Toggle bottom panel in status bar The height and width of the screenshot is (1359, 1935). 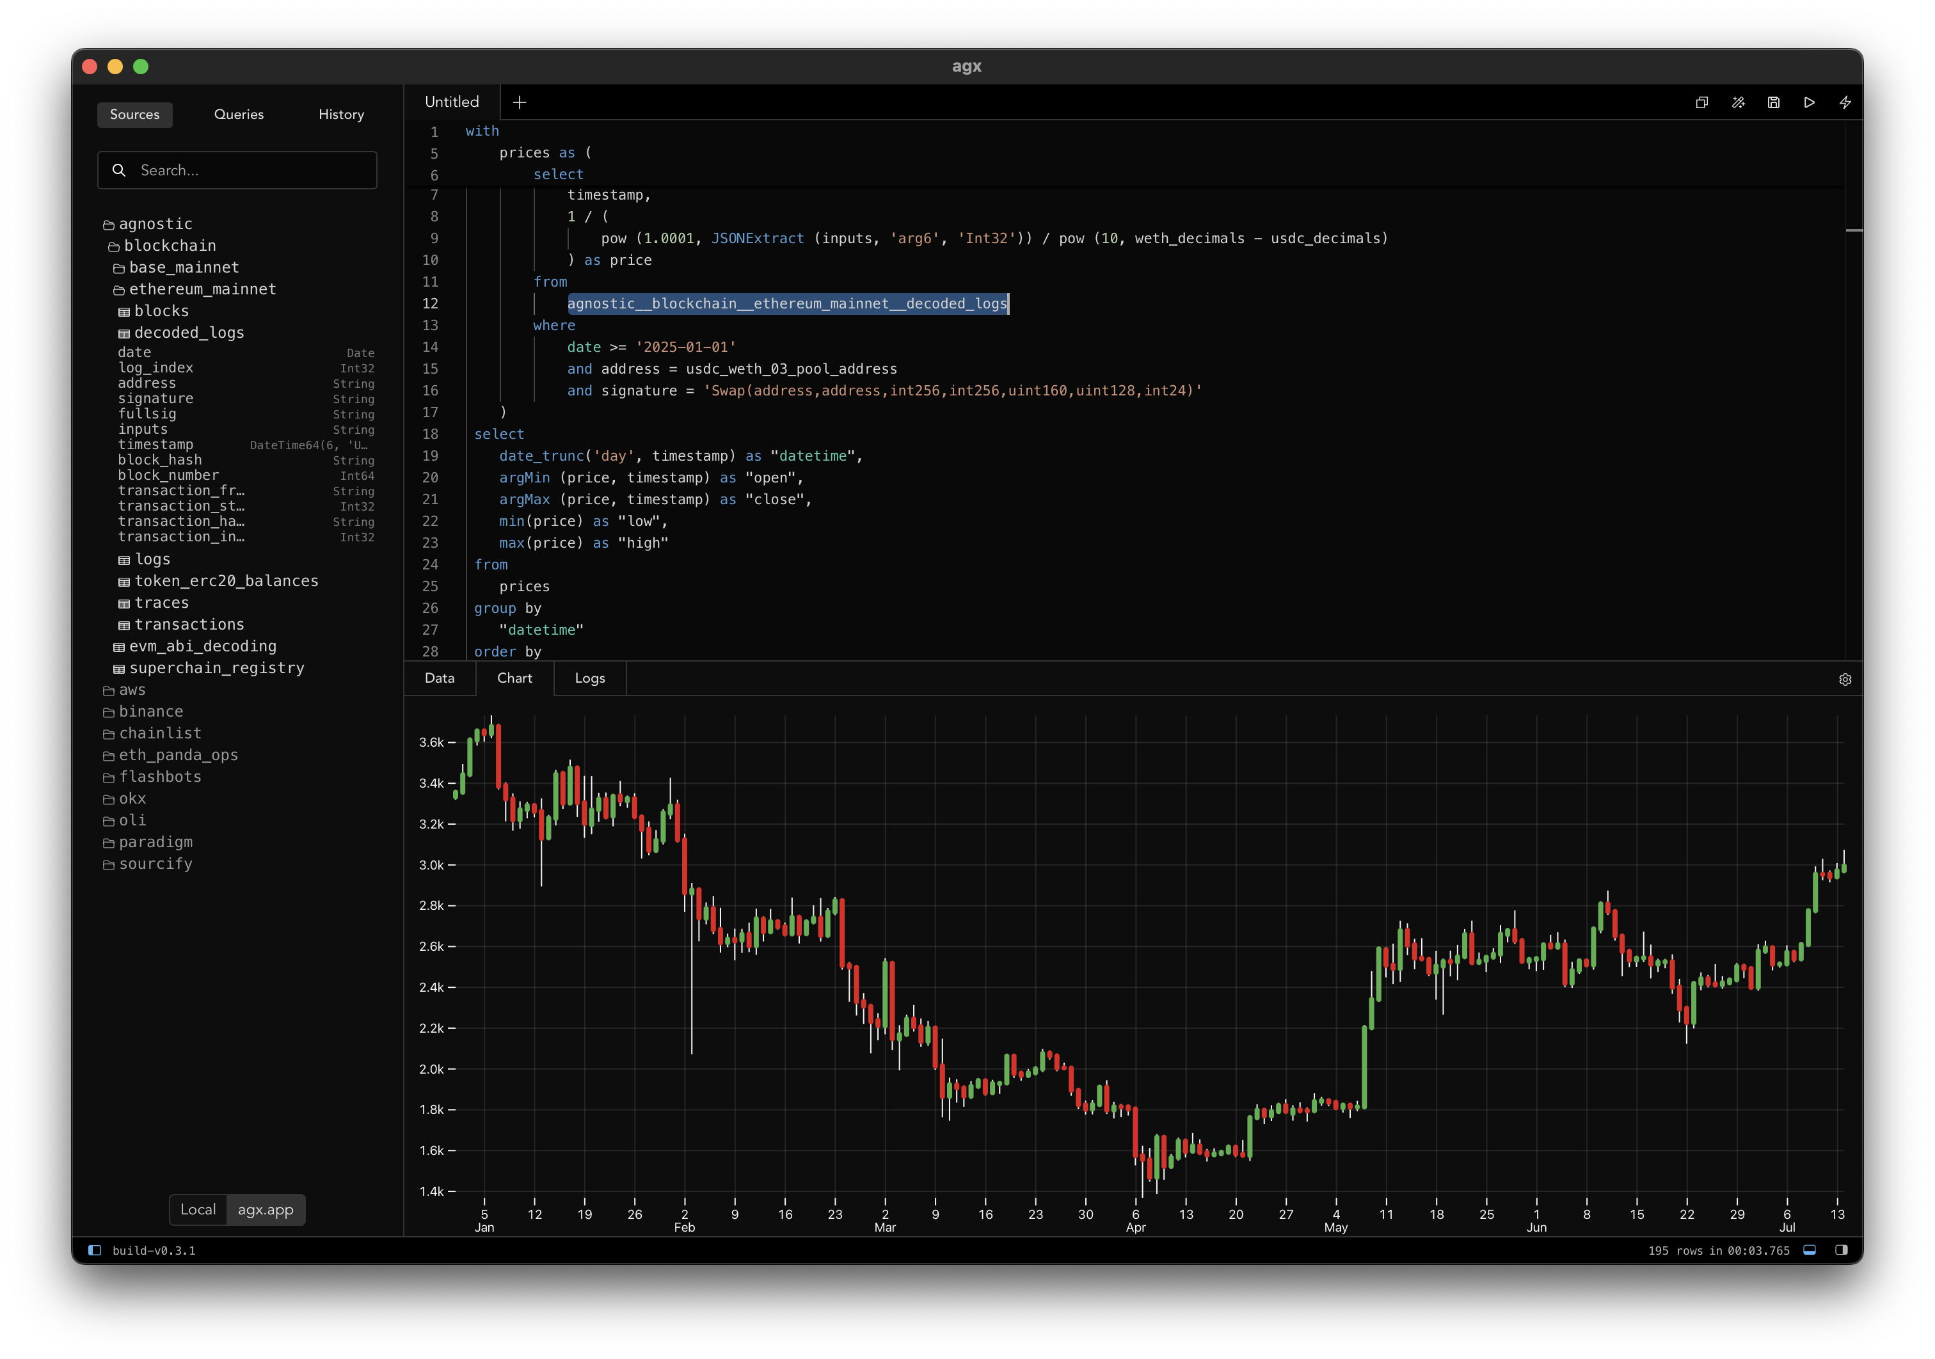pos(1808,1250)
